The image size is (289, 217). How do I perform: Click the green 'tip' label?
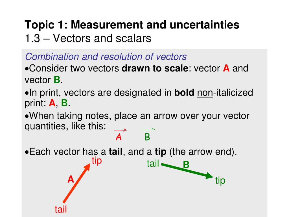pyautogui.click(x=220, y=181)
